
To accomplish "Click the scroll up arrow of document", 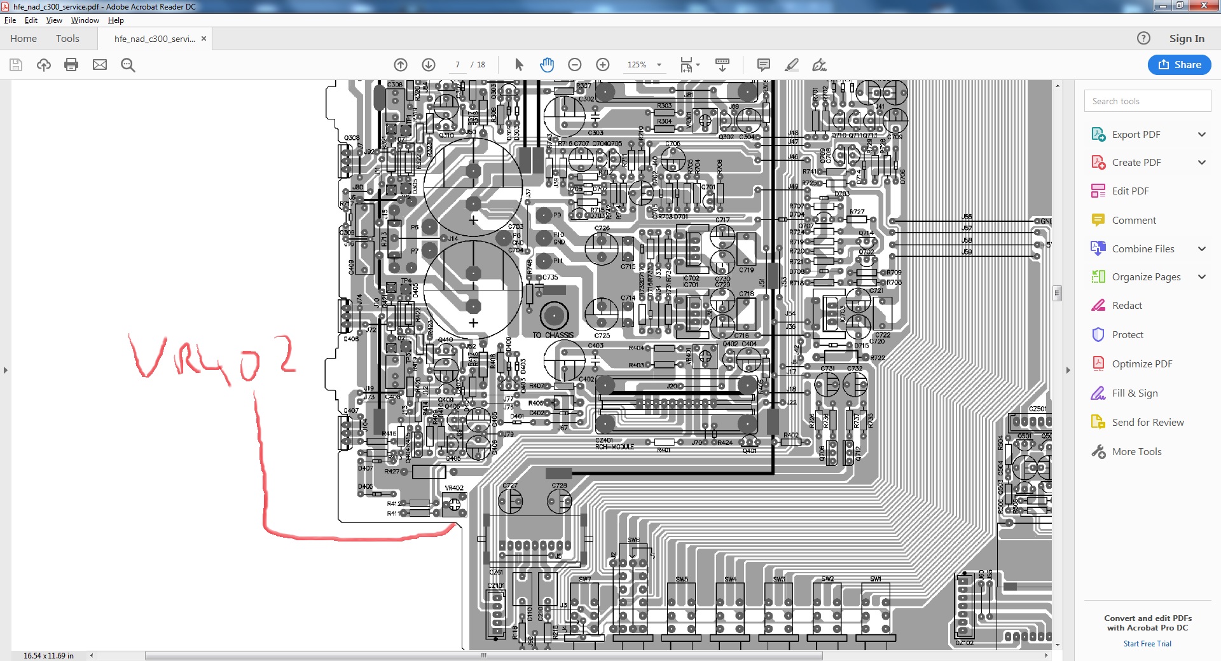I will 1057,85.
